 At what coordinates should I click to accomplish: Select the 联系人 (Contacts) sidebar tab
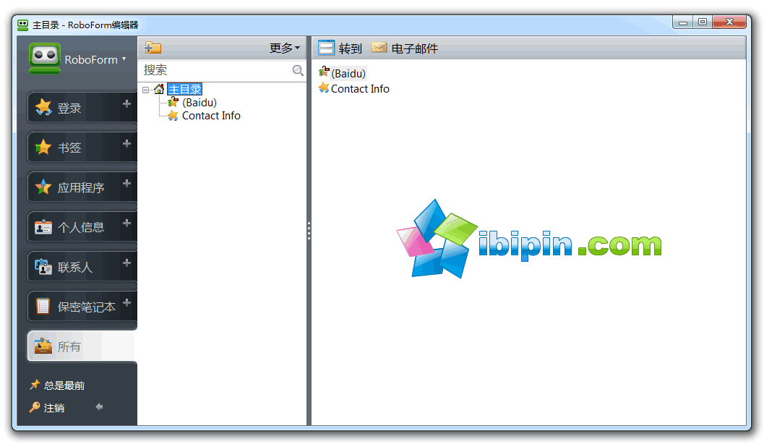coord(80,267)
